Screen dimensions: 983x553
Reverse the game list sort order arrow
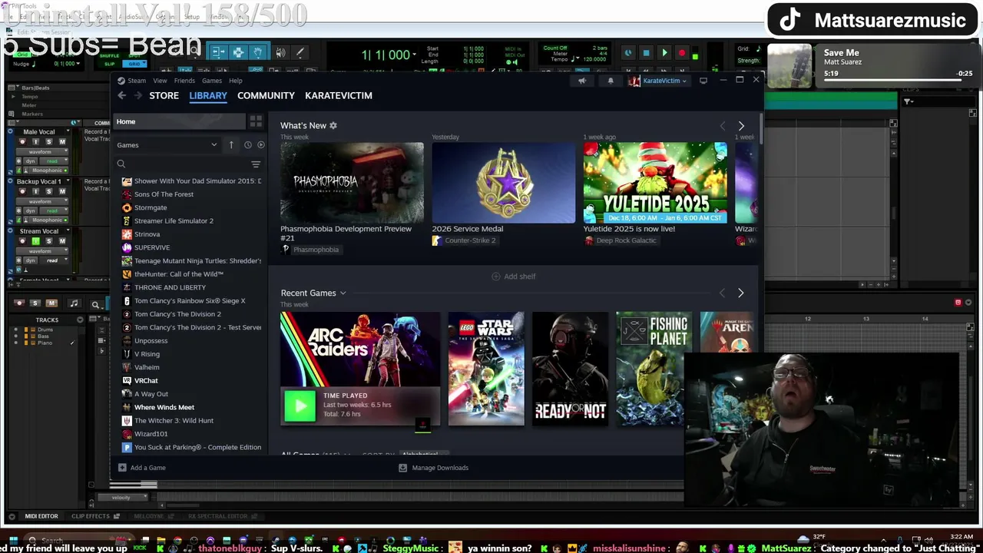[231, 144]
